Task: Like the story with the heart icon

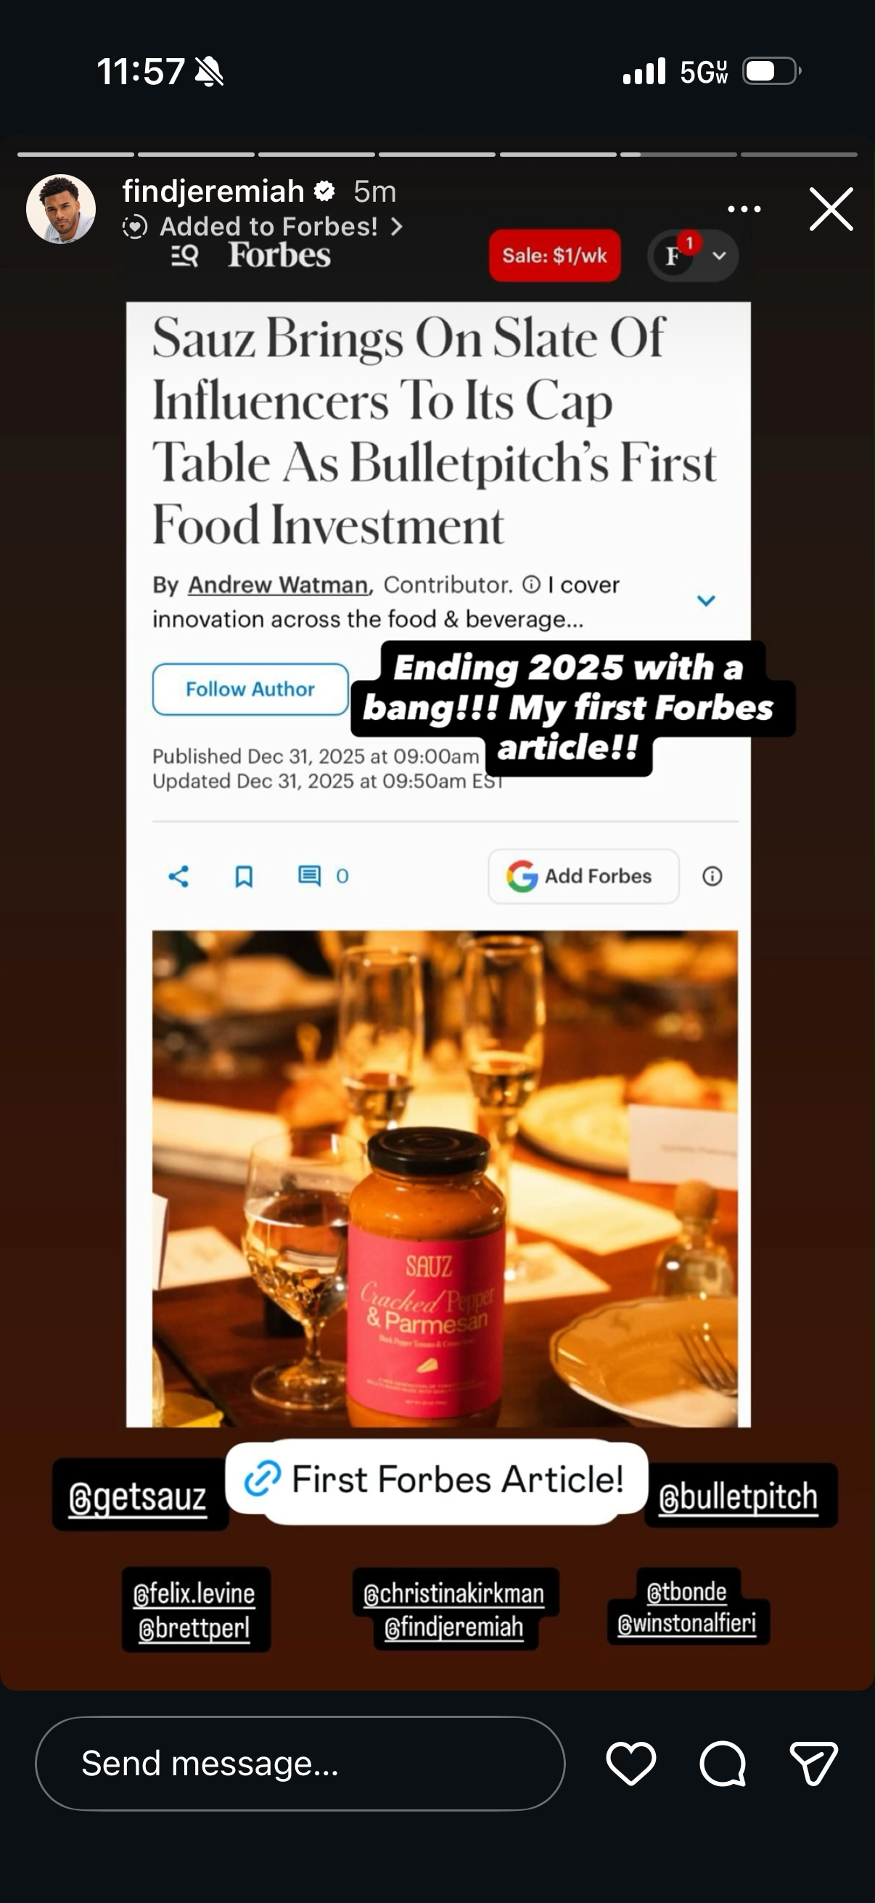Action: [630, 1764]
